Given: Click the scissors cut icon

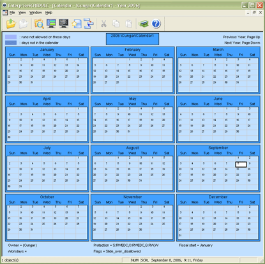Looking at the screenshot, I should click(103, 24).
